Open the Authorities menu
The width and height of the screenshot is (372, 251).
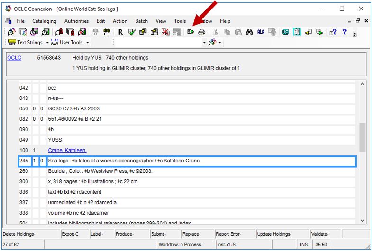[x=76, y=21]
